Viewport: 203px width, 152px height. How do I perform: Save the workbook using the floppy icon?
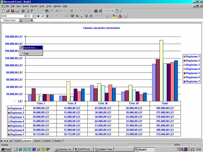[x=12, y=11]
